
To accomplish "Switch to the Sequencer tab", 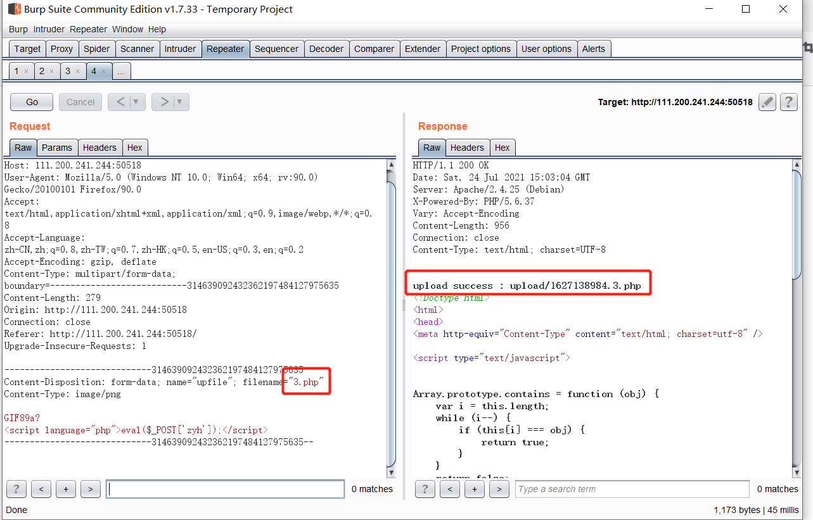I will click(x=277, y=49).
